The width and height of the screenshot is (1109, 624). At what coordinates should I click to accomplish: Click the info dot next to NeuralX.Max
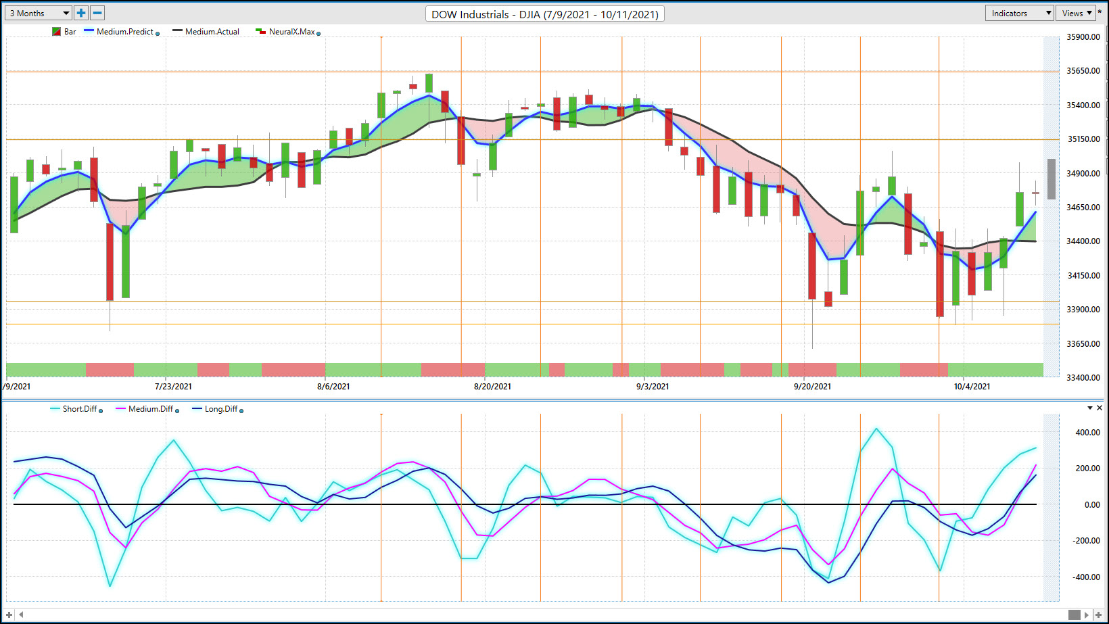coord(318,33)
